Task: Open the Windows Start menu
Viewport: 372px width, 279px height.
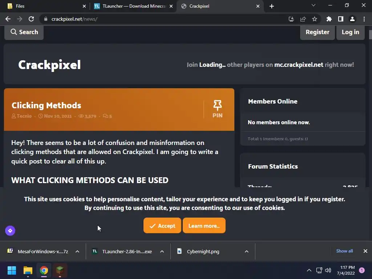Action: pyautogui.click(x=12, y=270)
